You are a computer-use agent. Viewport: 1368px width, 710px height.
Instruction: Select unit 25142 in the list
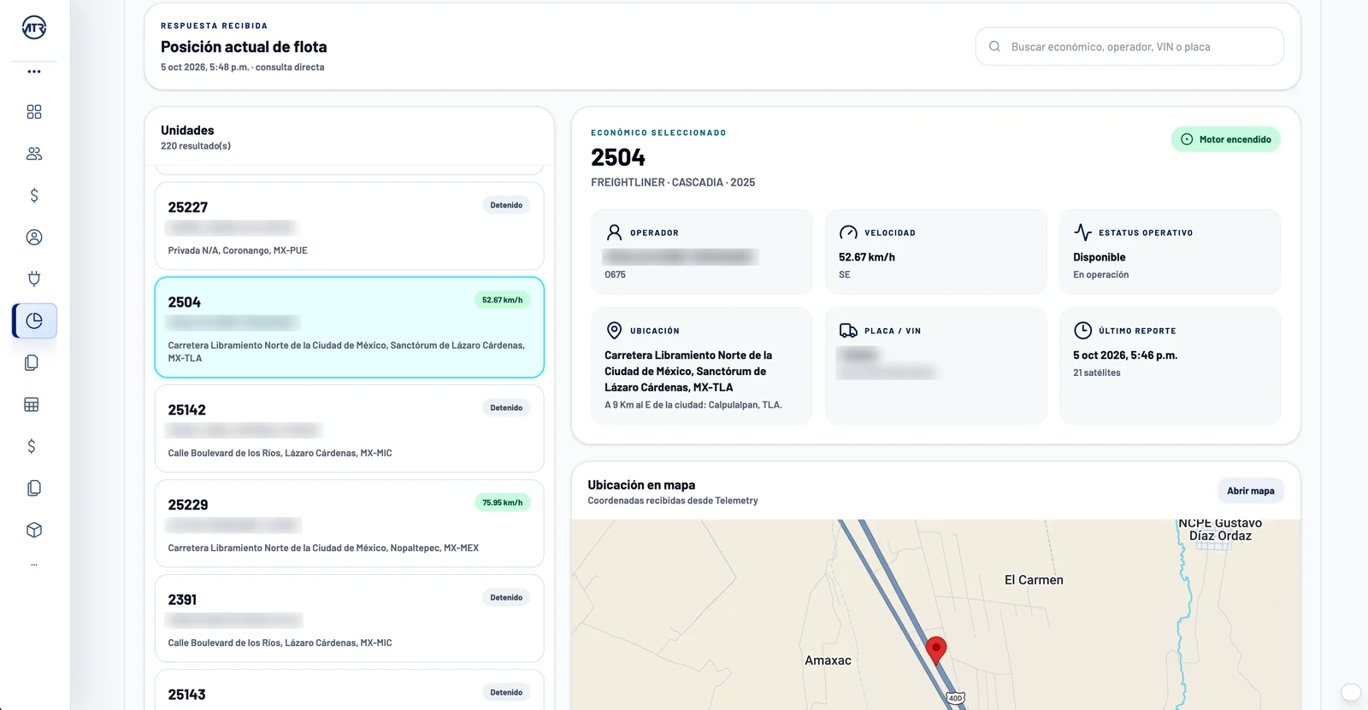(349, 429)
